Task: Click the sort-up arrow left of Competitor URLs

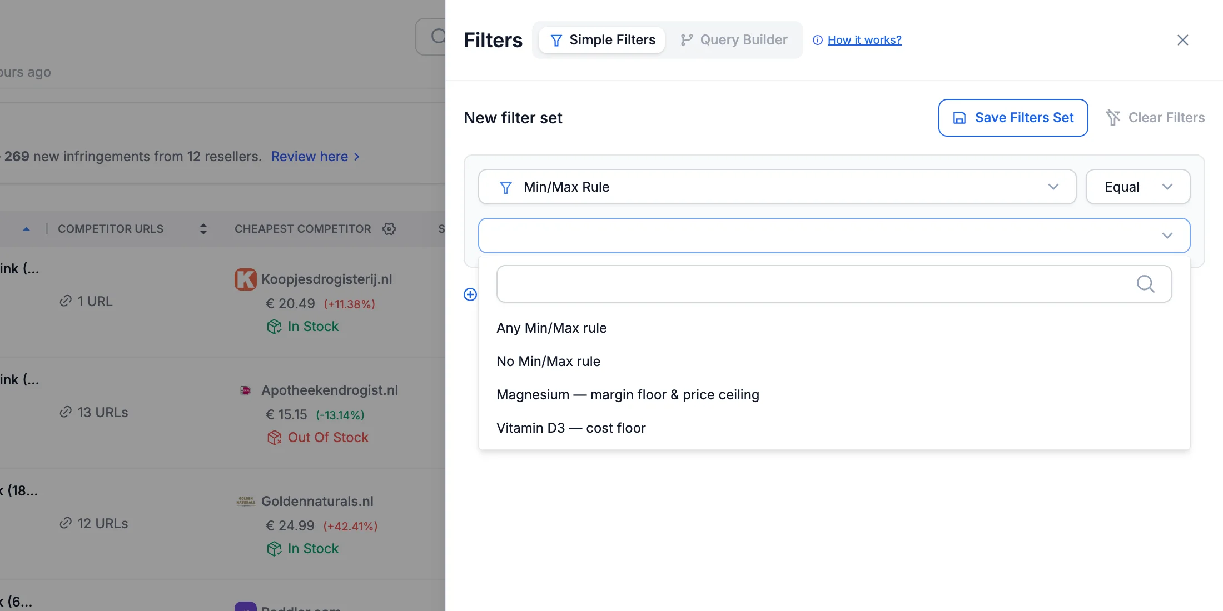Action: point(26,229)
